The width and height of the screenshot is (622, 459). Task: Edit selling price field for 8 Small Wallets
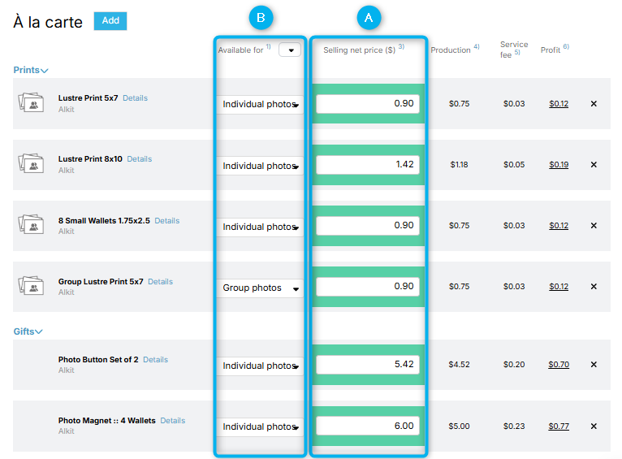(368, 225)
